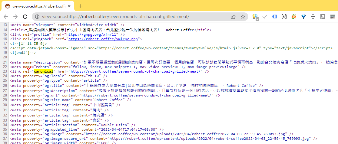Reload the view-source page

[x=25, y=17]
